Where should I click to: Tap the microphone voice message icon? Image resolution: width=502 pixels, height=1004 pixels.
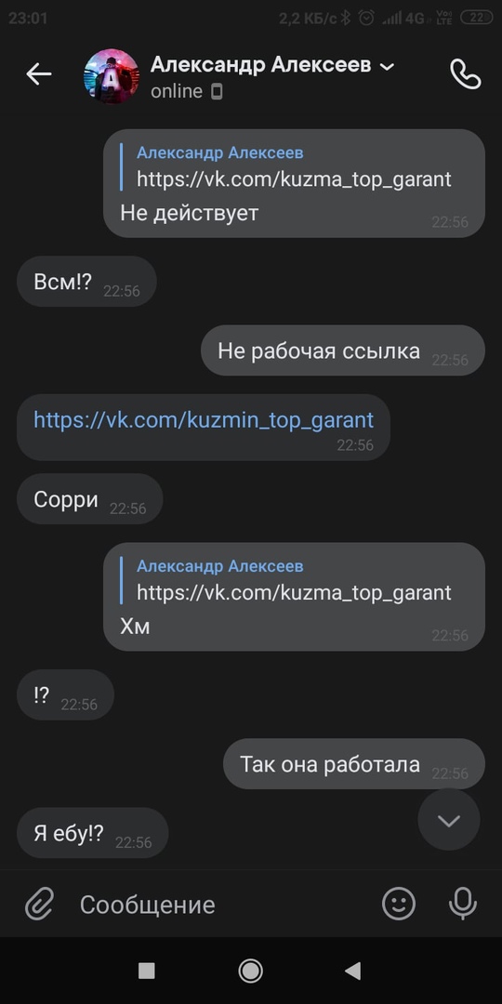(463, 905)
